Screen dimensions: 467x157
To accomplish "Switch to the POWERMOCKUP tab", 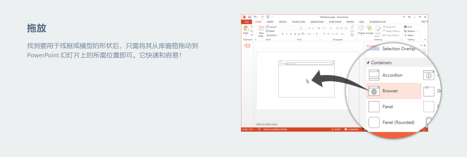I will (x=378, y=22).
